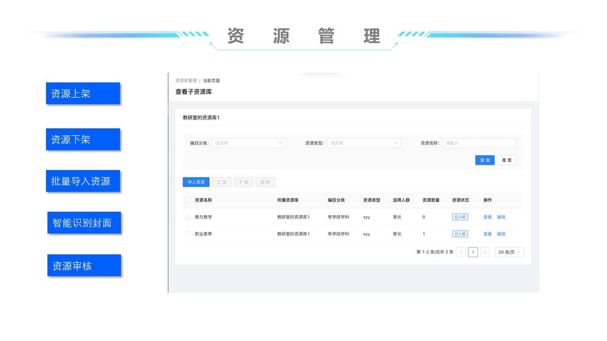Viewport: 607px width, 341px height.
Task: Go to previous page arrow
Action: (460, 252)
